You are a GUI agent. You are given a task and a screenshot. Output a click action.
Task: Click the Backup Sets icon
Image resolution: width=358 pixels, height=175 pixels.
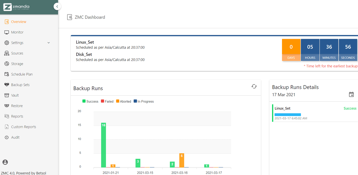pos(7,85)
